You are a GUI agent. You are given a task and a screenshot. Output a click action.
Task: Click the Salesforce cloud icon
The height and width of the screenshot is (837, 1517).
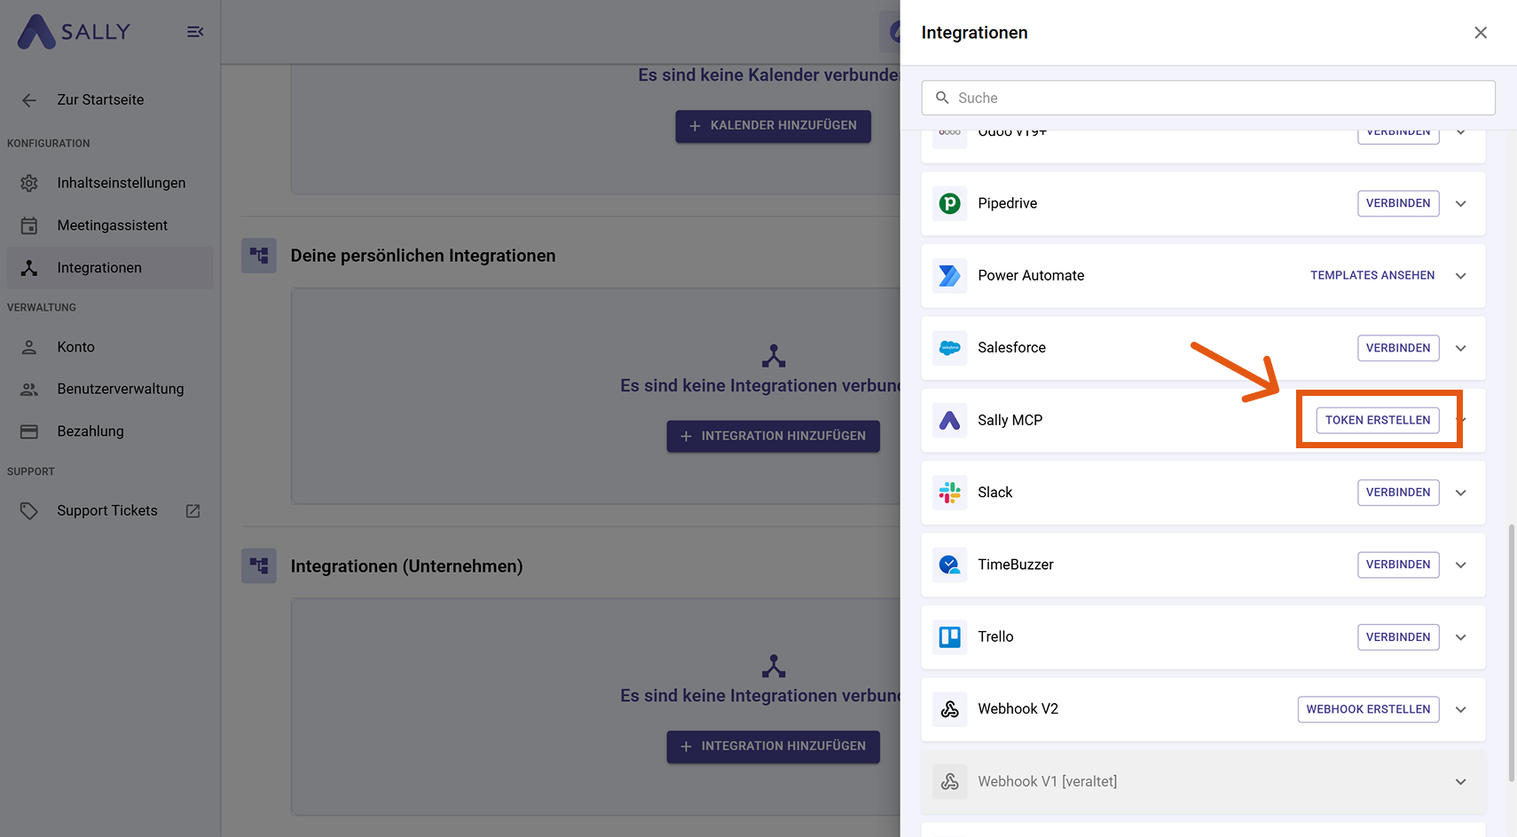click(949, 348)
